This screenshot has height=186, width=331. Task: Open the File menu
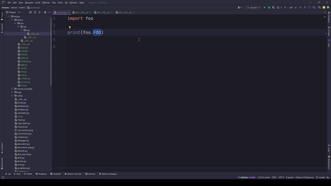9,3
